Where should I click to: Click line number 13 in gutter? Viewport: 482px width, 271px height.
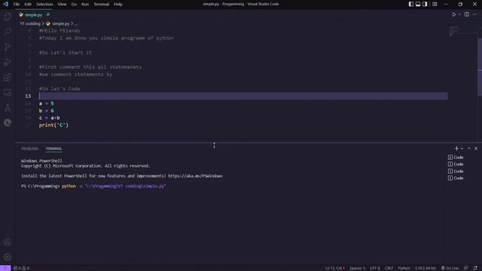coord(28,96)
